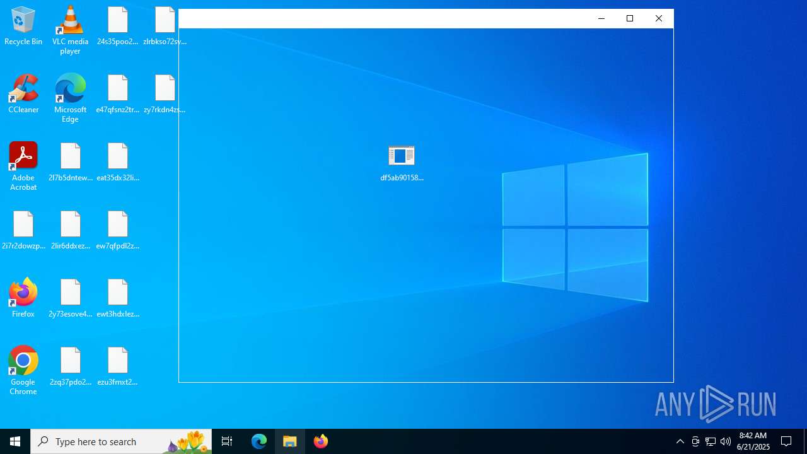Open the volume control tray icon
The width and height of the screenshot is (807, 454).
click(726, 441)
